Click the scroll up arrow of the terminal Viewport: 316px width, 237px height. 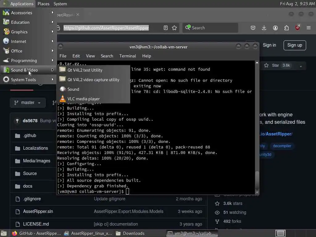(257, 63)
